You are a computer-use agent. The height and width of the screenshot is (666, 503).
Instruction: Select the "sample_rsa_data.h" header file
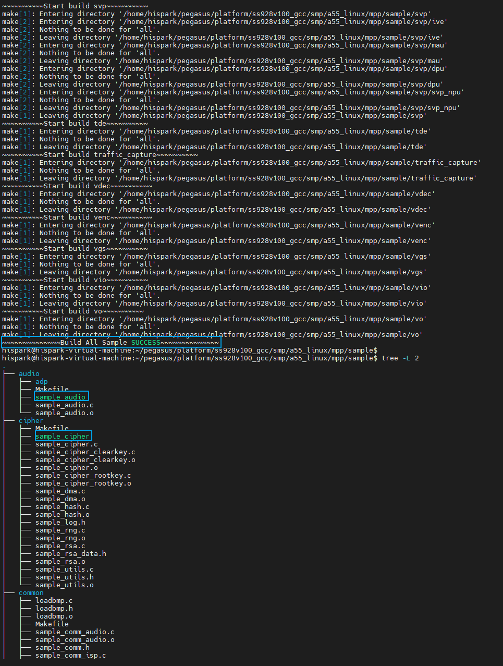coord(71,553)
